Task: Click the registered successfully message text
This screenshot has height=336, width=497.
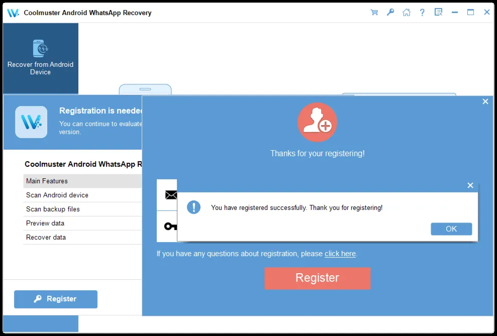Action: (296, 208)
